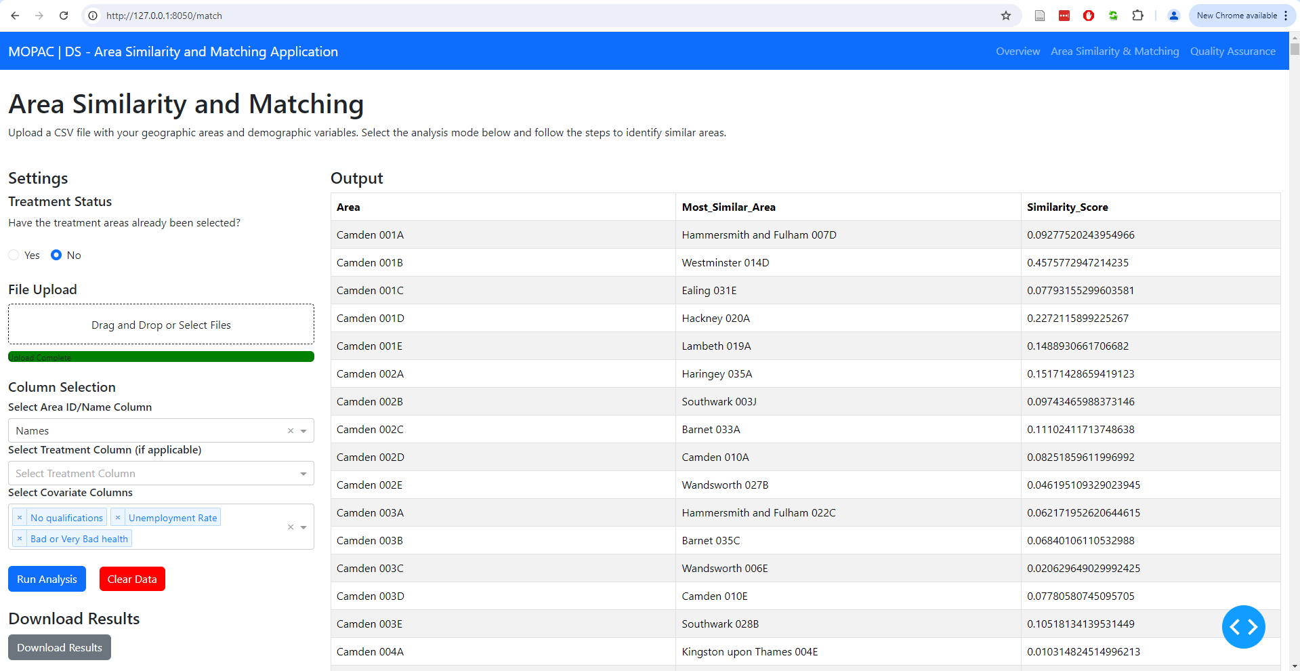Select the Camden 010E cell
Viewport: 1300px width, 671px height.
coord(848,596)
